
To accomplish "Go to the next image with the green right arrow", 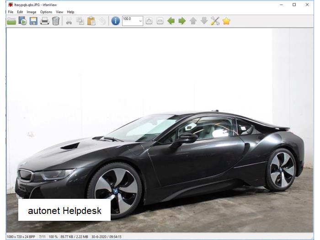I will (182, 21).
